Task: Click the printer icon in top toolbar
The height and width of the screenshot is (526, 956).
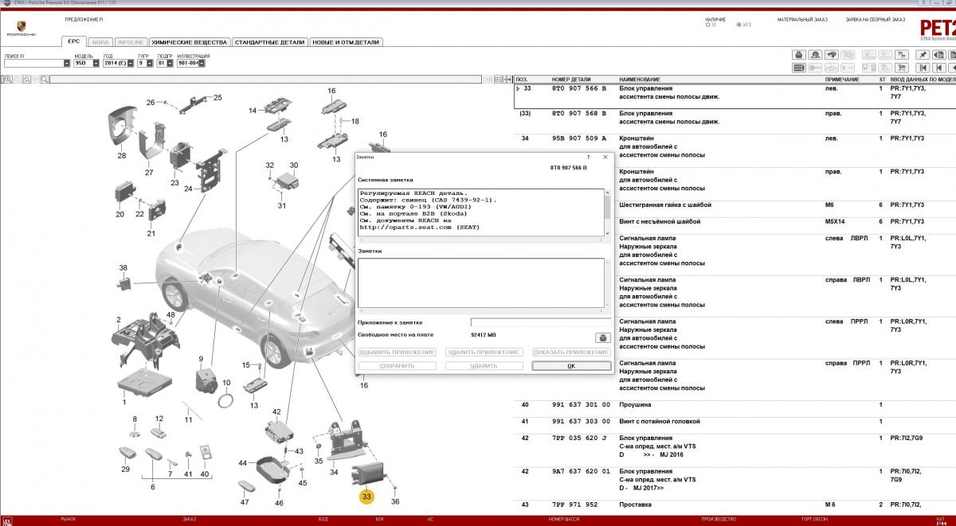Action: tap(798, 55)
